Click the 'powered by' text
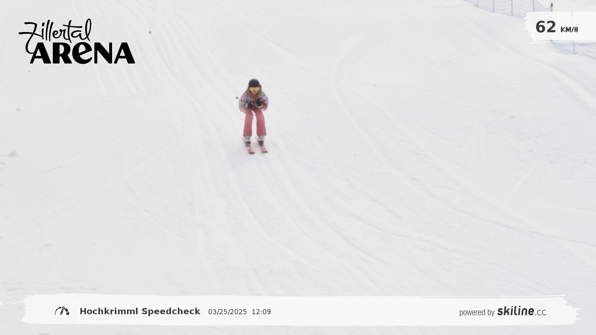Image resolution: width=596 pixels, height=335 pixels. pos(477,312)
